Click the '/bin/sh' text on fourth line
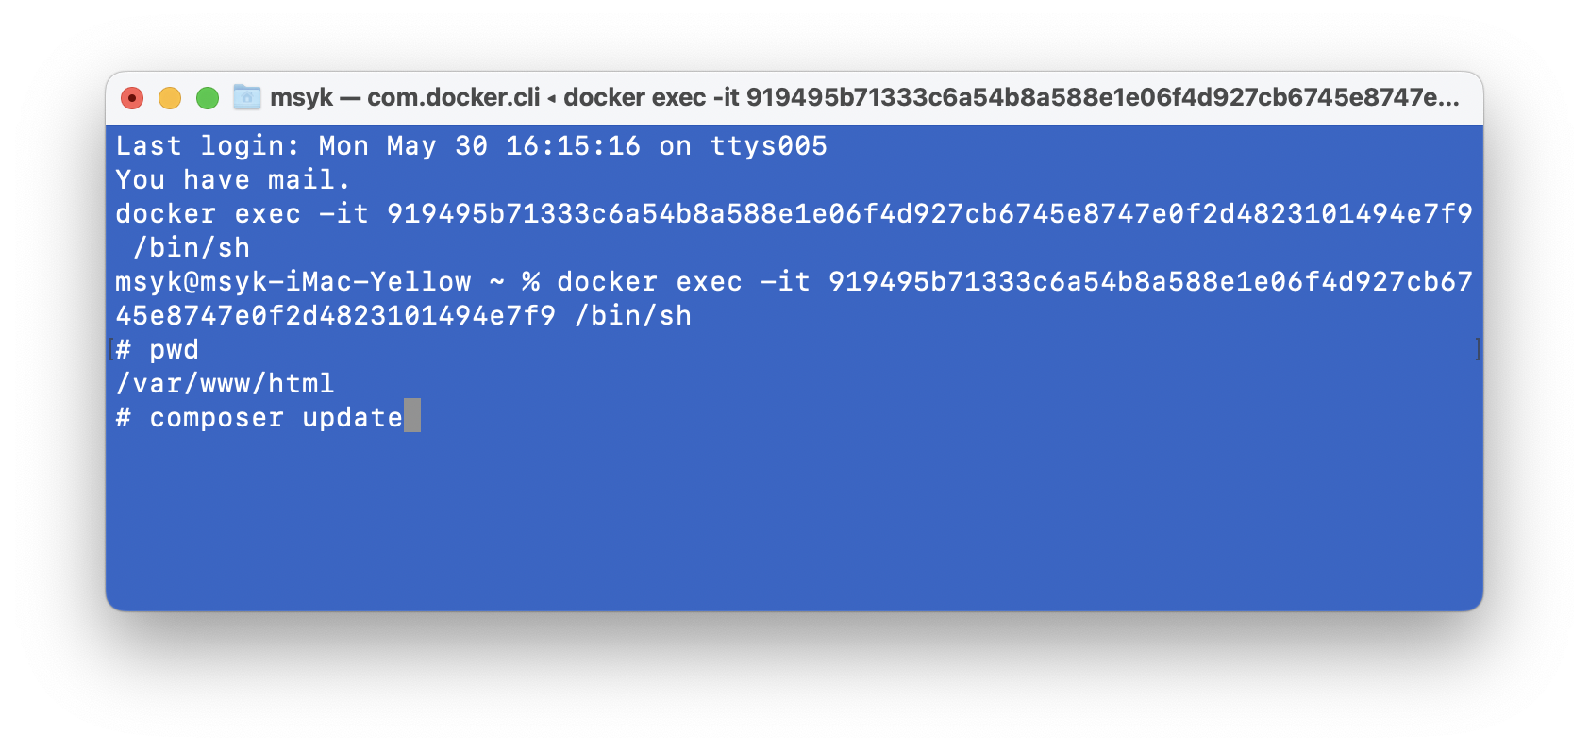Screen dimensions: 1589x751 [192, 248]
